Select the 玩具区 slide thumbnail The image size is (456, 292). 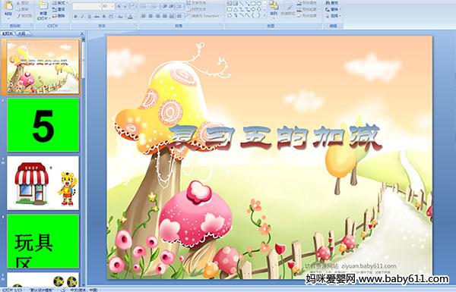[x=43, y=241]
